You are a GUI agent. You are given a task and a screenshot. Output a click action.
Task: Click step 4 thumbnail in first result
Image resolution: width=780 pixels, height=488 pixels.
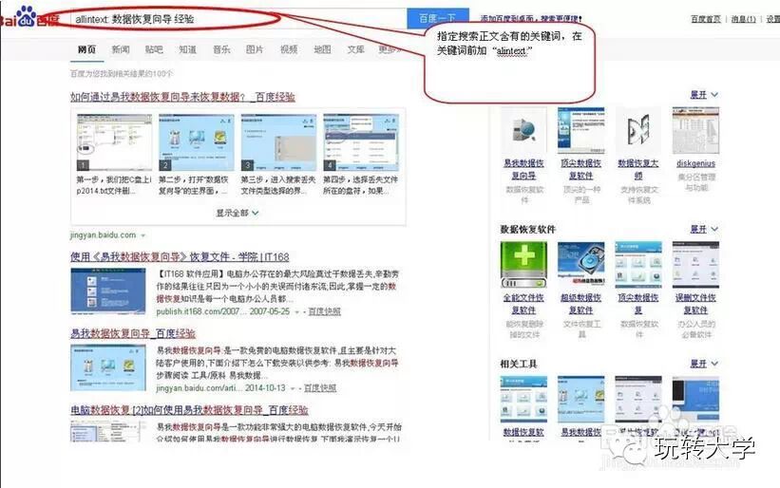tap(361, 142)
